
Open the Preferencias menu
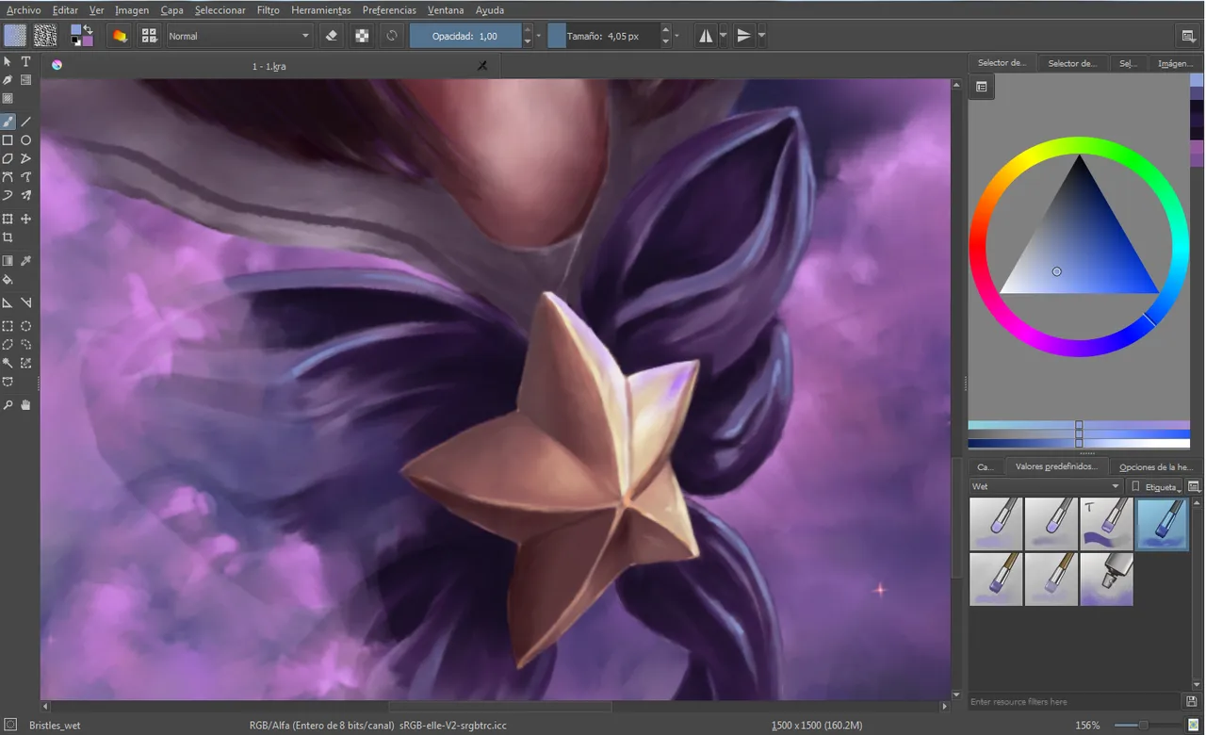[389, 9]
